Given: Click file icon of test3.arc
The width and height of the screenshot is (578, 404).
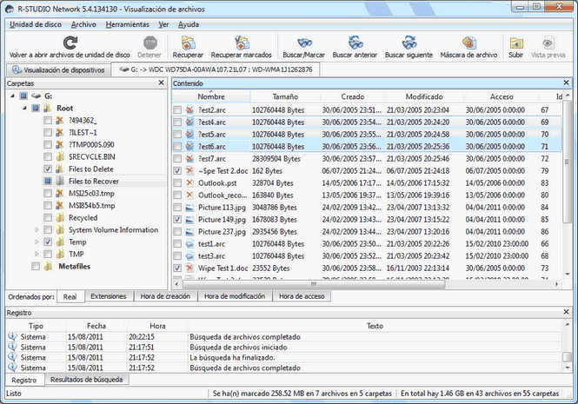Looking at the screenshot, I should pos(189,256).
